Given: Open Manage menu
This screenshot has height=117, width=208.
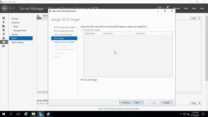Looking at the screenshot, I should point(176,8).
